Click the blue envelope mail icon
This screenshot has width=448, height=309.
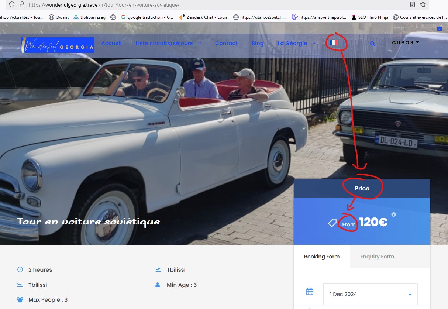coord(440,29)
